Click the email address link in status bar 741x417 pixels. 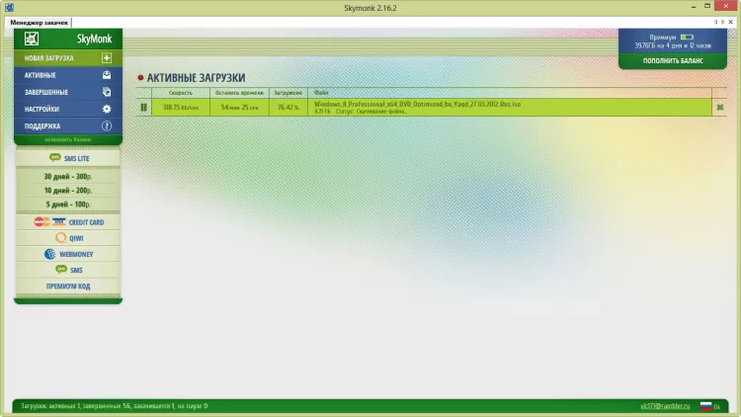[x=665, y=406]
